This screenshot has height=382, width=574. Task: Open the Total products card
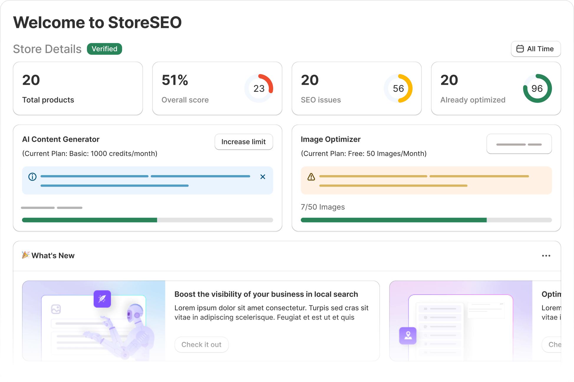click(x=78, y=88)
